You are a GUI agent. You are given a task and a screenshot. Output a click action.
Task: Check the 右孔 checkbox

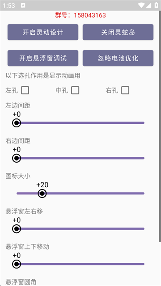tap(125, 90)
